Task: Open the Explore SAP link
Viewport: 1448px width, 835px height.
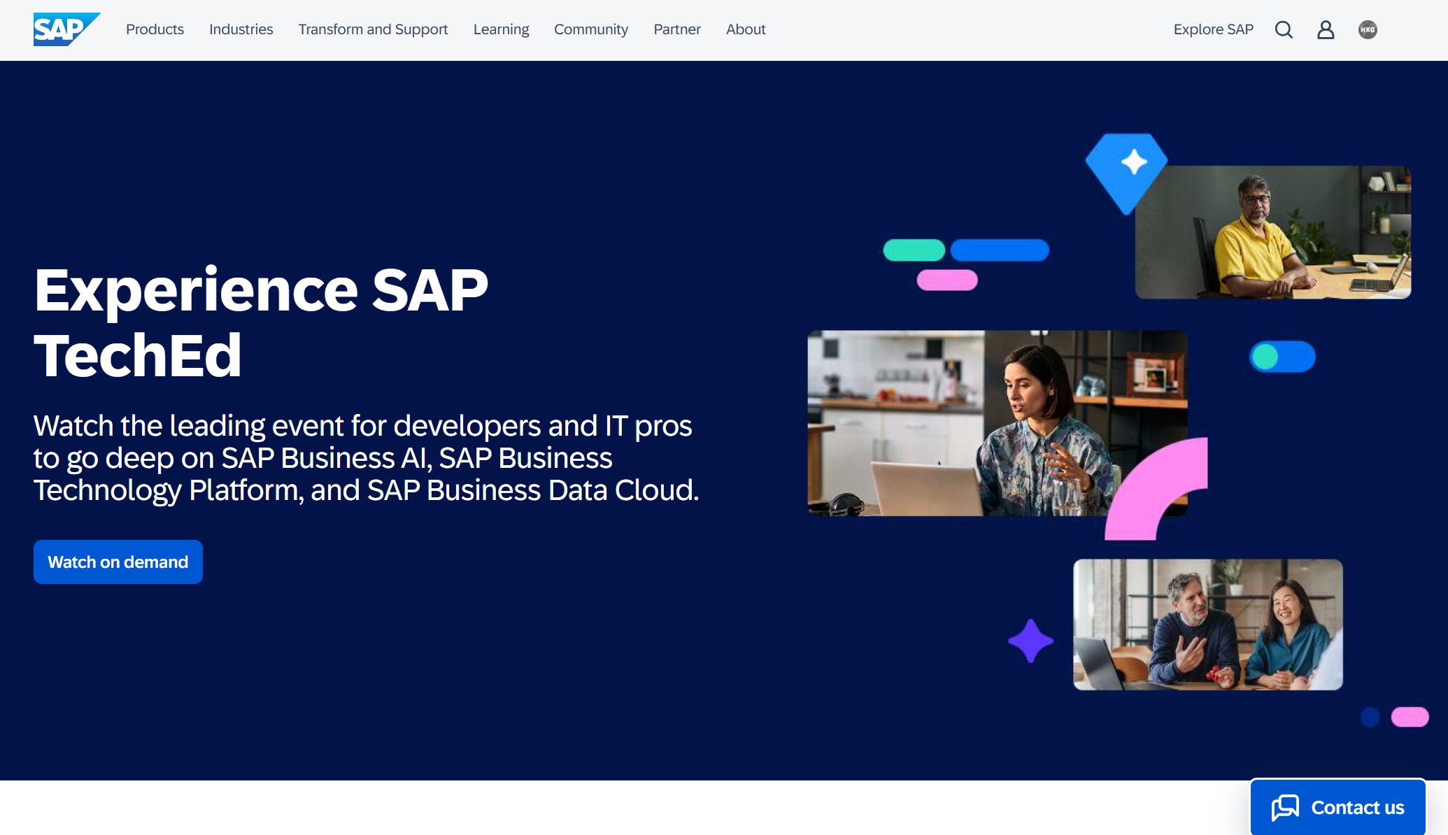Action: click(x=1213, y=29)
